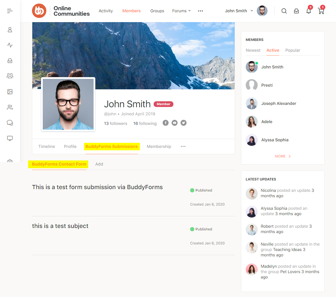Open the Forums dropdown in the navbar
This screenshot has width=336, height=297.
(x=181, y=11)
